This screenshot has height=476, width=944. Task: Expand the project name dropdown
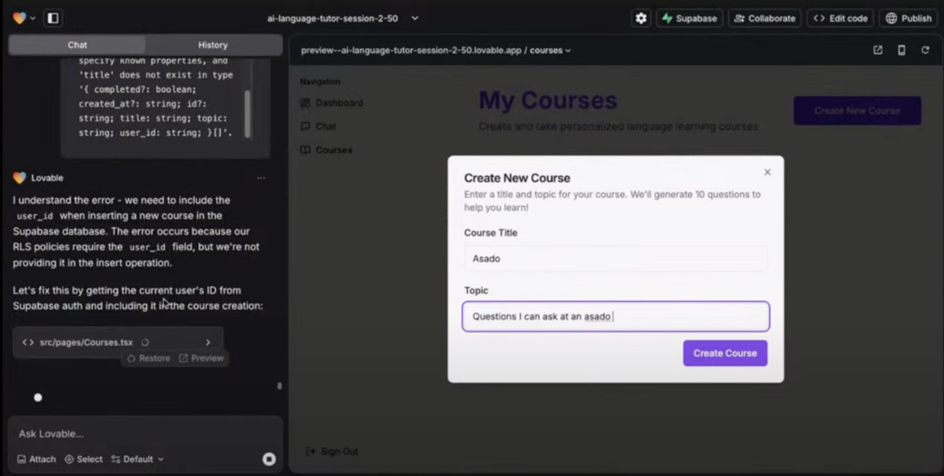tap(414, 18)
